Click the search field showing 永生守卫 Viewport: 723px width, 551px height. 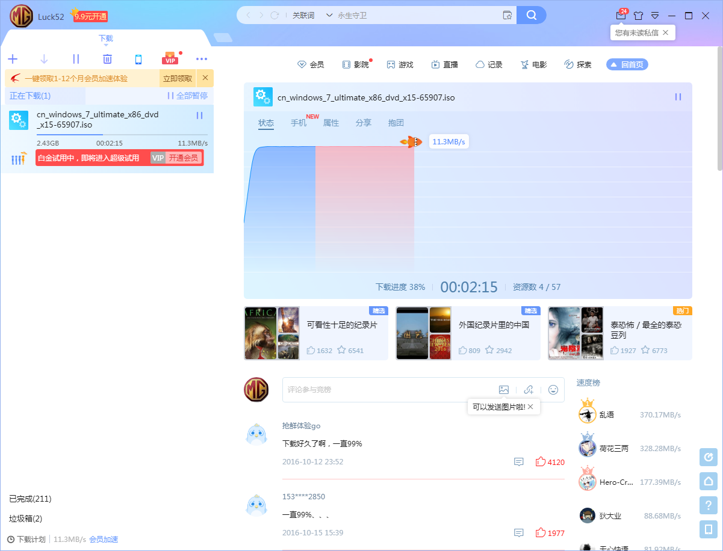click(418, 15)
